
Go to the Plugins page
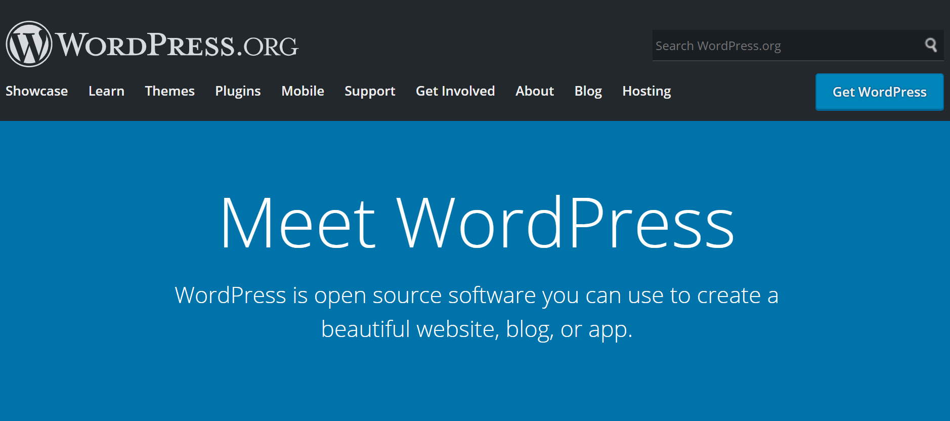[238, 92]
